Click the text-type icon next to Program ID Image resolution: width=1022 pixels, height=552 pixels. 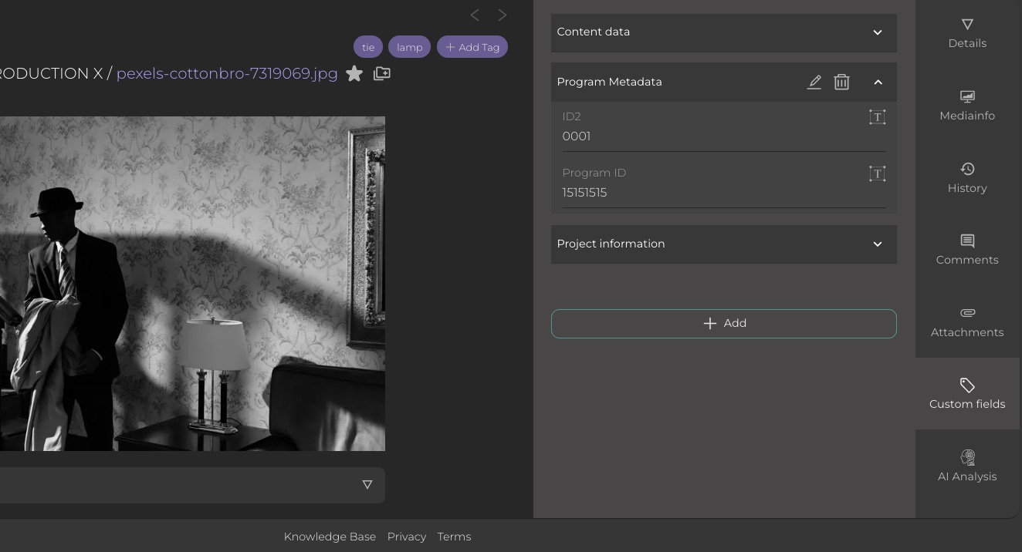877,173
